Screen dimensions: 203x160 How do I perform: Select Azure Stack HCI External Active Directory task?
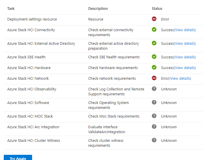41,43
